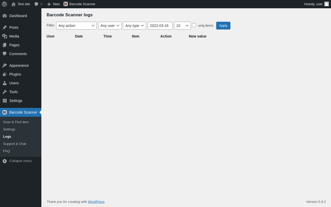Screen dimensions: 331x207
Task: Open the Any user dropdown
Action: pyautogui.click(x=110, y=26)
